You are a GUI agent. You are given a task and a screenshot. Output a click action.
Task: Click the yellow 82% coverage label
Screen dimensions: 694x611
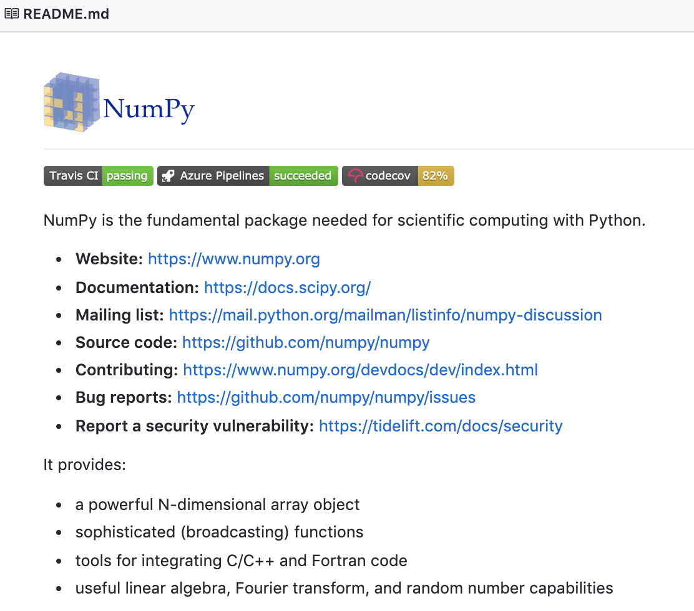435,176
